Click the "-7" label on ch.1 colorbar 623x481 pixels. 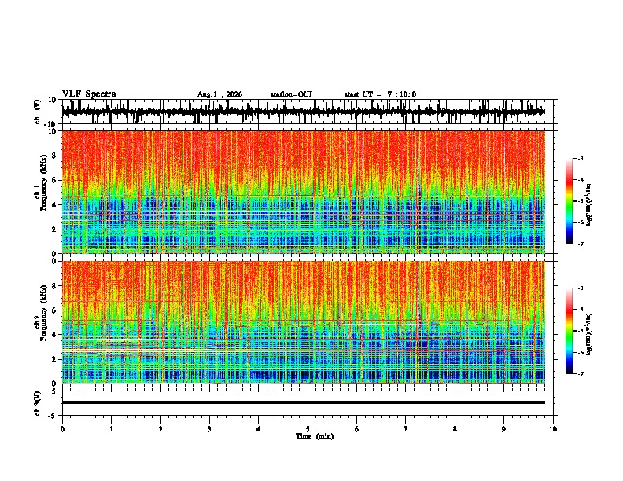pos(581,244)
